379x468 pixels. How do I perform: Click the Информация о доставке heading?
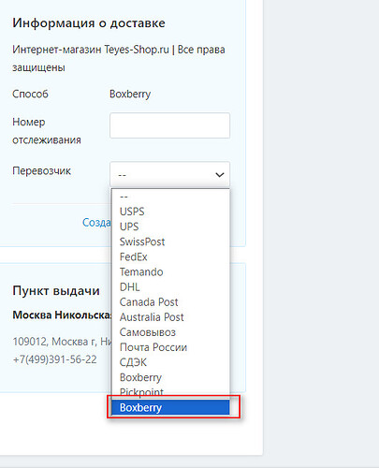coord(89,23)
